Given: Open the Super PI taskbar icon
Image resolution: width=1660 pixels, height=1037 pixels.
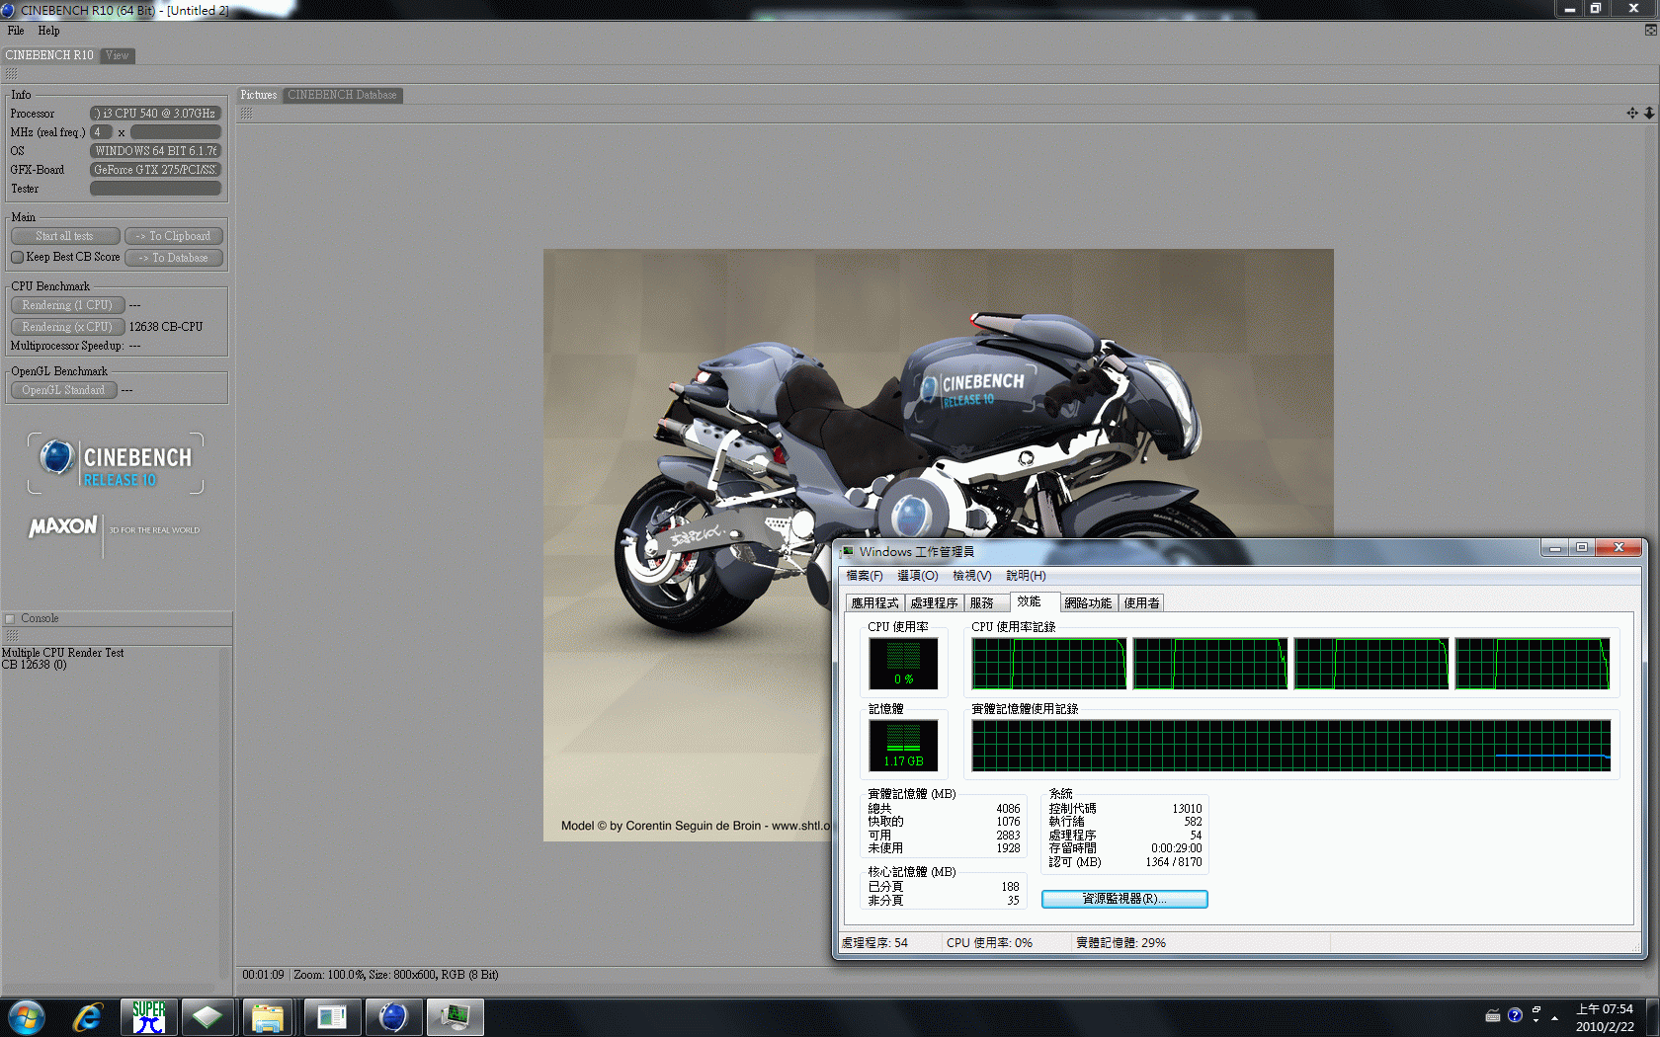Looking at the screenshot, I should point(148,1016).
